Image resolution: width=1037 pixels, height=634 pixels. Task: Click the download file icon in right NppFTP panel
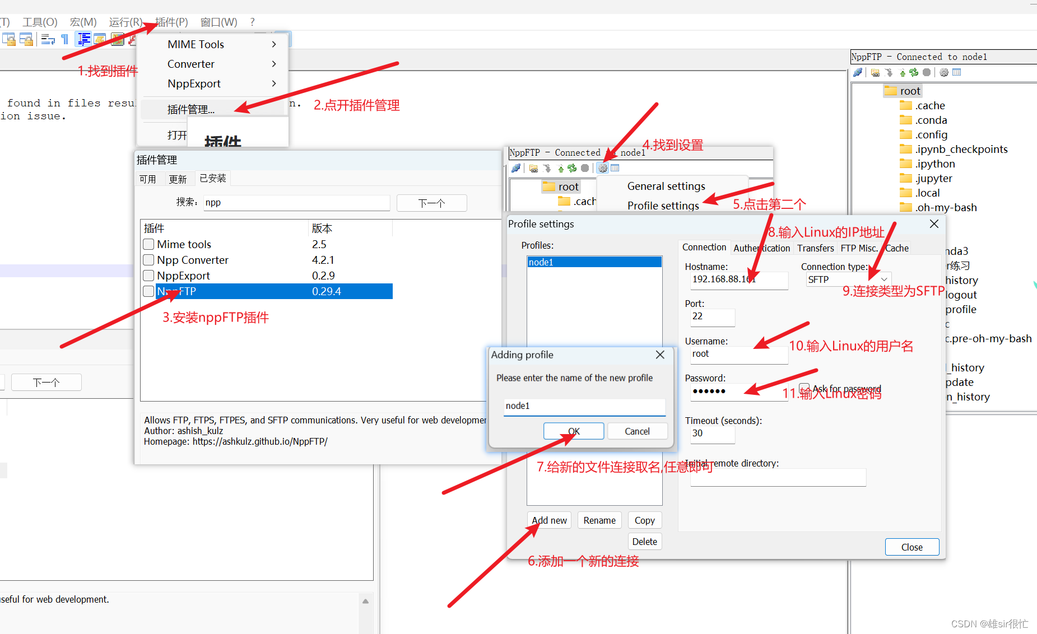click(889, 73)
